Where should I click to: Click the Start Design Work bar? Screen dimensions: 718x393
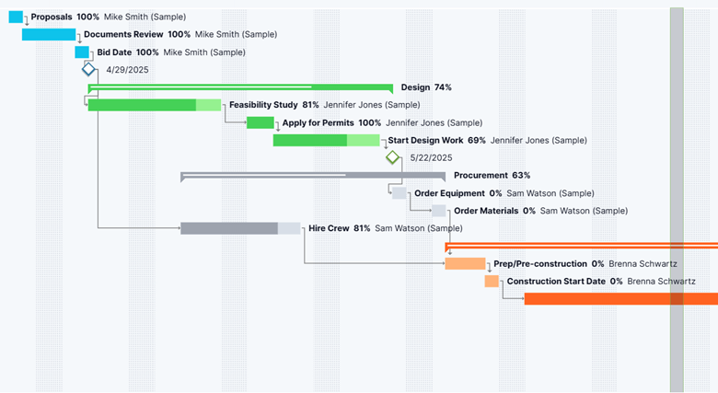pos(326,140)
